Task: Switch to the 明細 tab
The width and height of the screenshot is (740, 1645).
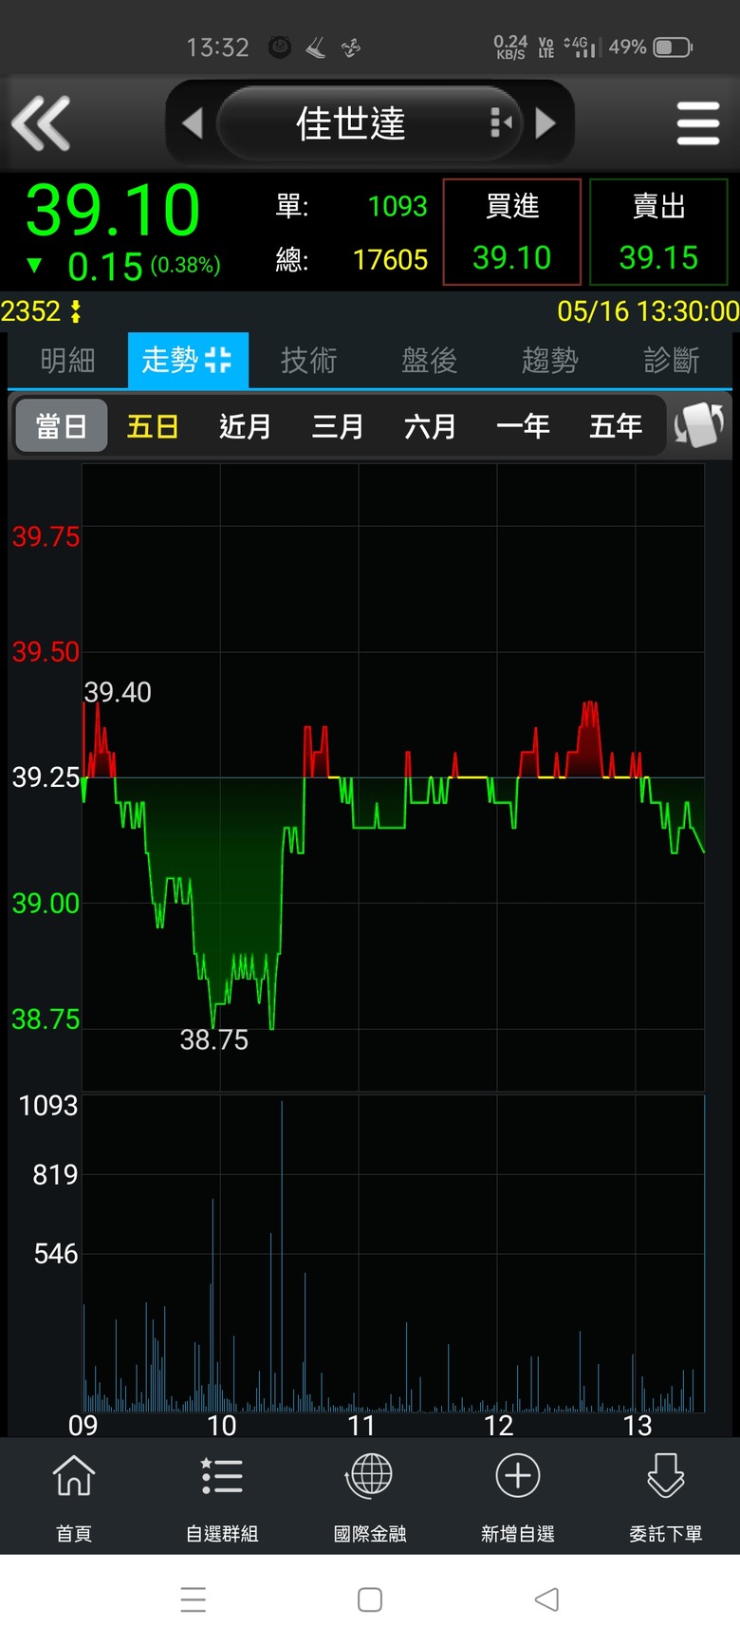Action: pyautogui.click(x=67, y=361)
